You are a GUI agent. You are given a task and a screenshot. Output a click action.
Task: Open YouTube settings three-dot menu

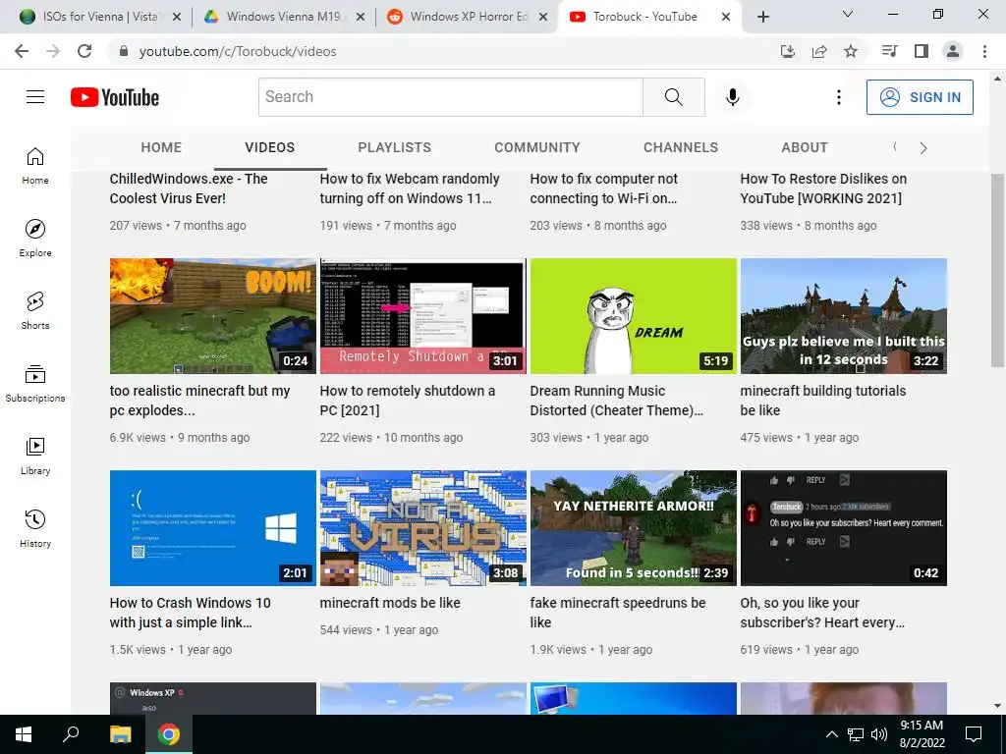click(x=839, y=97)
